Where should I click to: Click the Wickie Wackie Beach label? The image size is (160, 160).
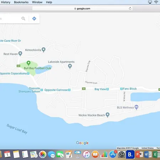tap(92, 115)
